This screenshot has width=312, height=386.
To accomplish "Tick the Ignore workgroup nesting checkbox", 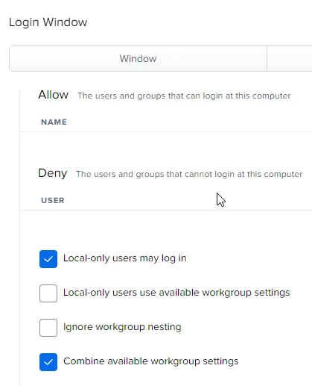I will (x=48, y=328).
